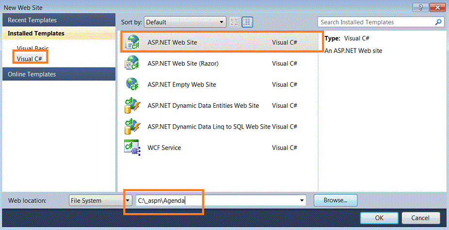Open the dialog help question-mark button

[421, 7]
